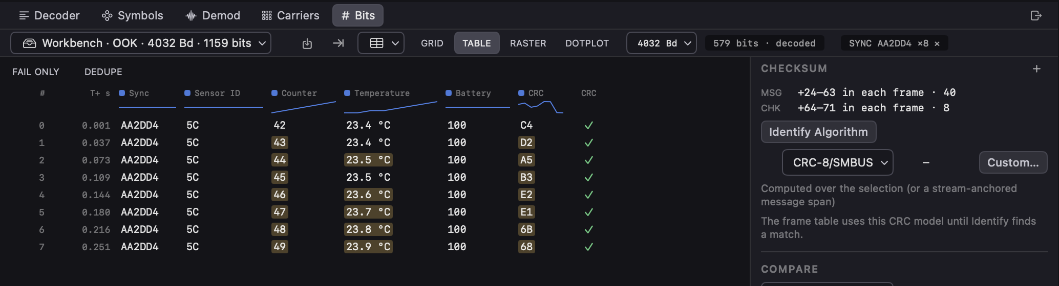Select CRC value E2

526,195
